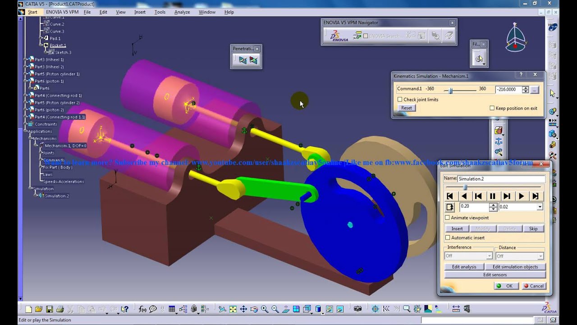
Task: Toggle Keep position on exit checkbox
Action: [492, 108]
